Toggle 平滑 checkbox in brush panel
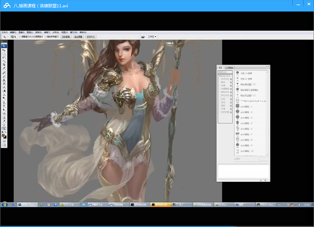Viewport: 314px width, 227px height. [x=220, y=109]
